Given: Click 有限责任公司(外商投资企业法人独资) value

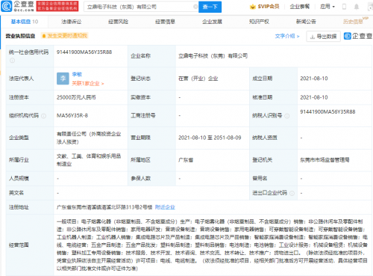Looking at the screenshot, I should tap(89, 138).
